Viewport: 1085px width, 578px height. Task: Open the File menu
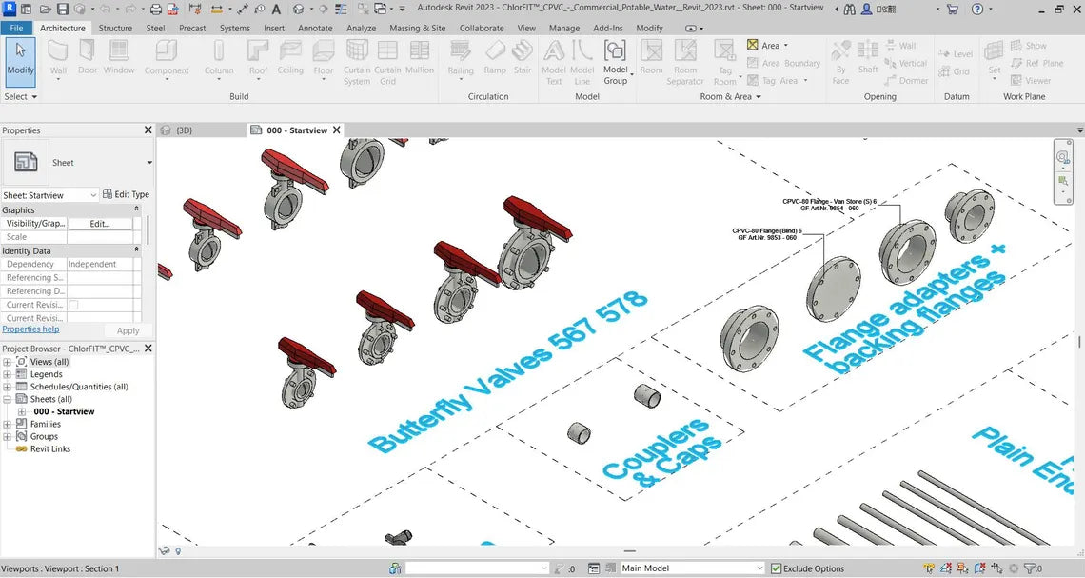[x=16, y=28]
